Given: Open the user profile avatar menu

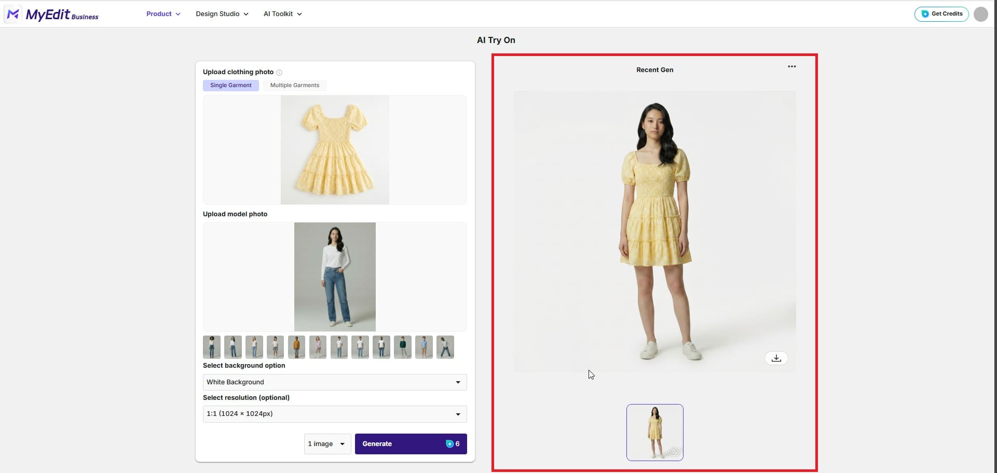Looking at the screenshot, I should 981,14.
